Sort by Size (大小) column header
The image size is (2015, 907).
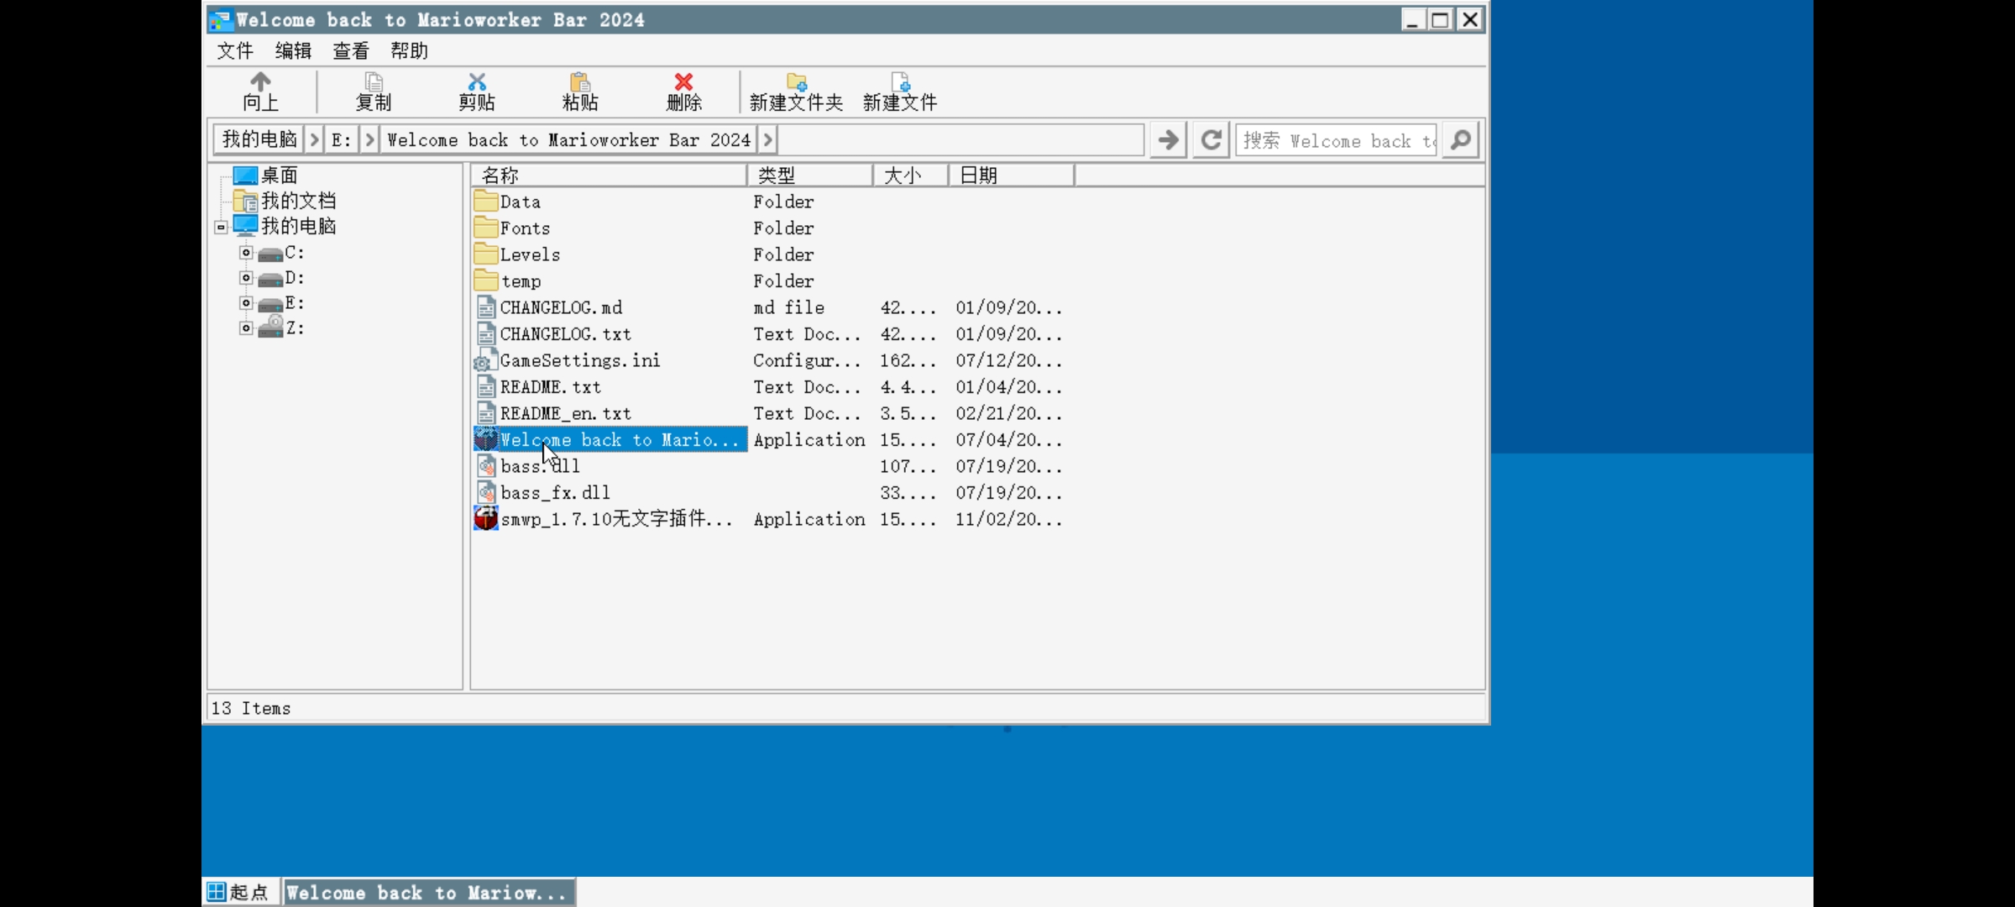point(910,176)
